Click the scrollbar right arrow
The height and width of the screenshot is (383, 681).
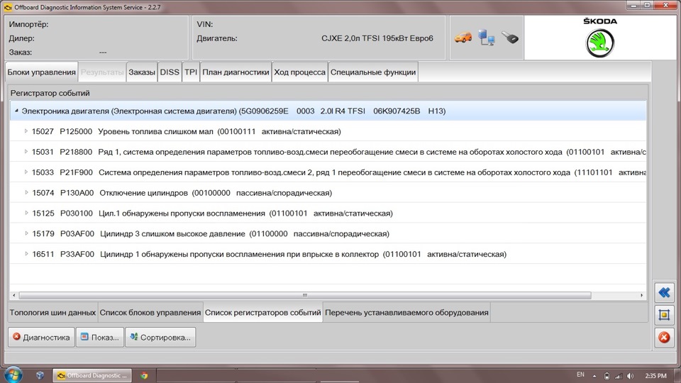tap(641, 295)
